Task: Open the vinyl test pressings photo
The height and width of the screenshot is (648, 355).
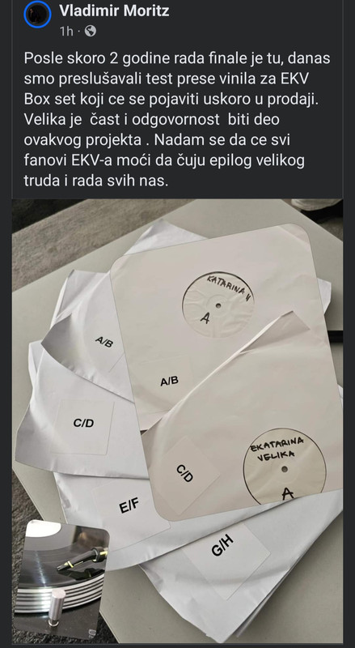Action: (178, 421)
